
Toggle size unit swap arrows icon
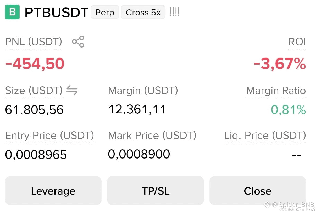tap(72, 90)
